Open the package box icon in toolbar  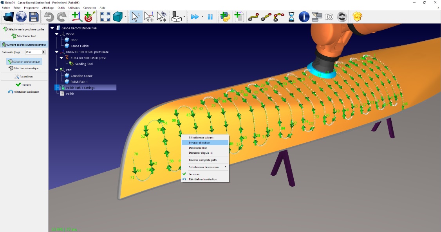tap(357, 17)
